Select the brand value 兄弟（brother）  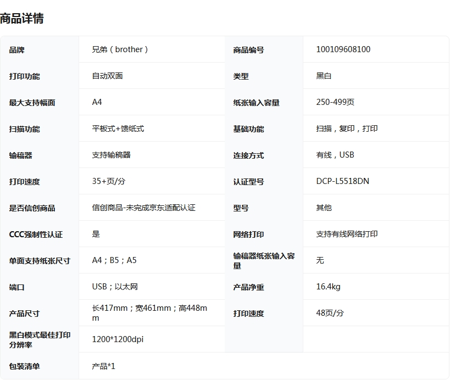click(x=120, y=49)
